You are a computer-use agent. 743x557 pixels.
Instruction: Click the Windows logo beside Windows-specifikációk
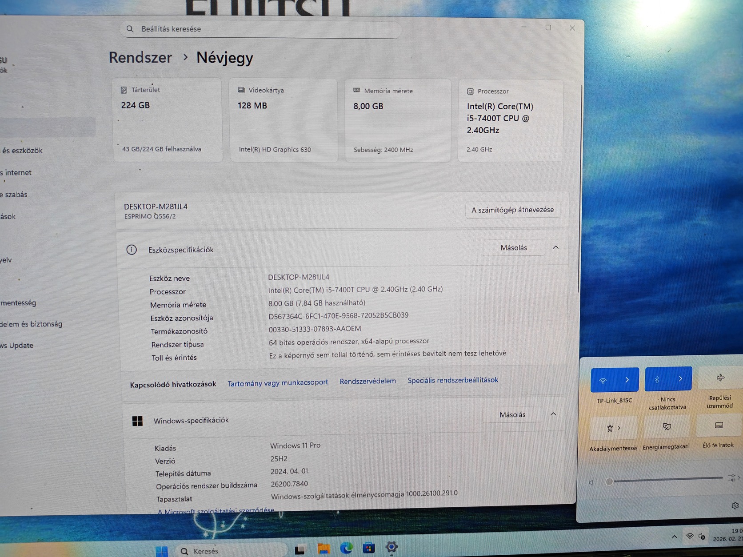(138, 421)
